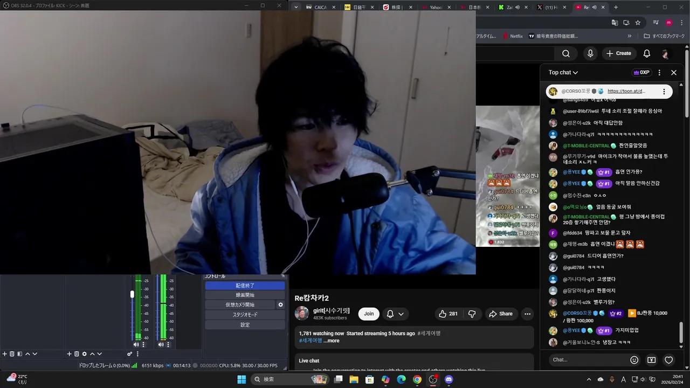
Task: Toggle スタジオモード studio mode
Action: pos(245,315)
